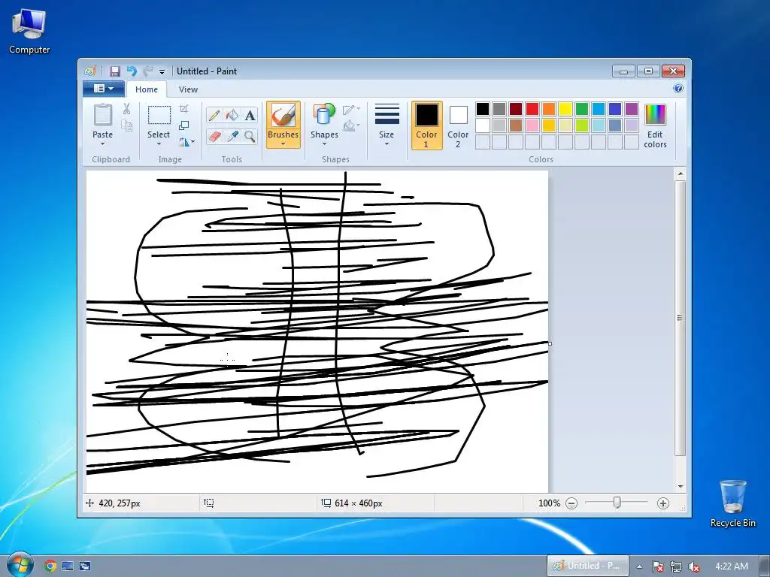The width and height of the screenshot is (770, 577).
Task: Click the network tray icon
Action: pyautogui.click(x=676, y=566)
